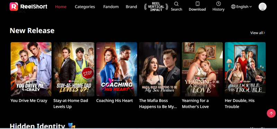The image size is (277, 129).
Task: Click the ReelShort logo icon
Action: coord(14,7)
